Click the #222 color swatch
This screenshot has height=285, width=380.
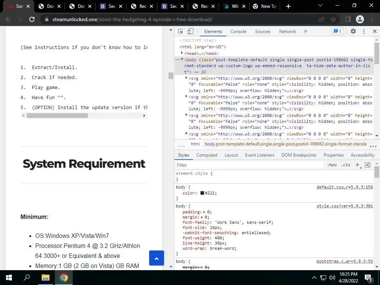point(202,193)
